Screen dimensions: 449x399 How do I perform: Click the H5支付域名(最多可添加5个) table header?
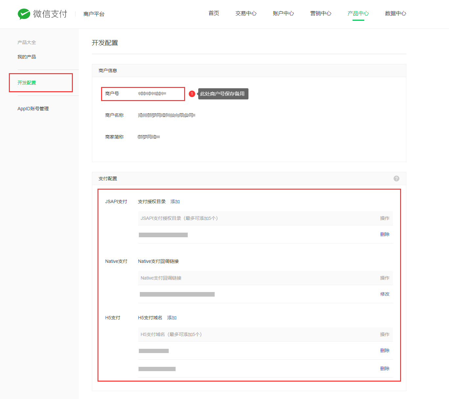pyautogui.click(x=171, y=334)
